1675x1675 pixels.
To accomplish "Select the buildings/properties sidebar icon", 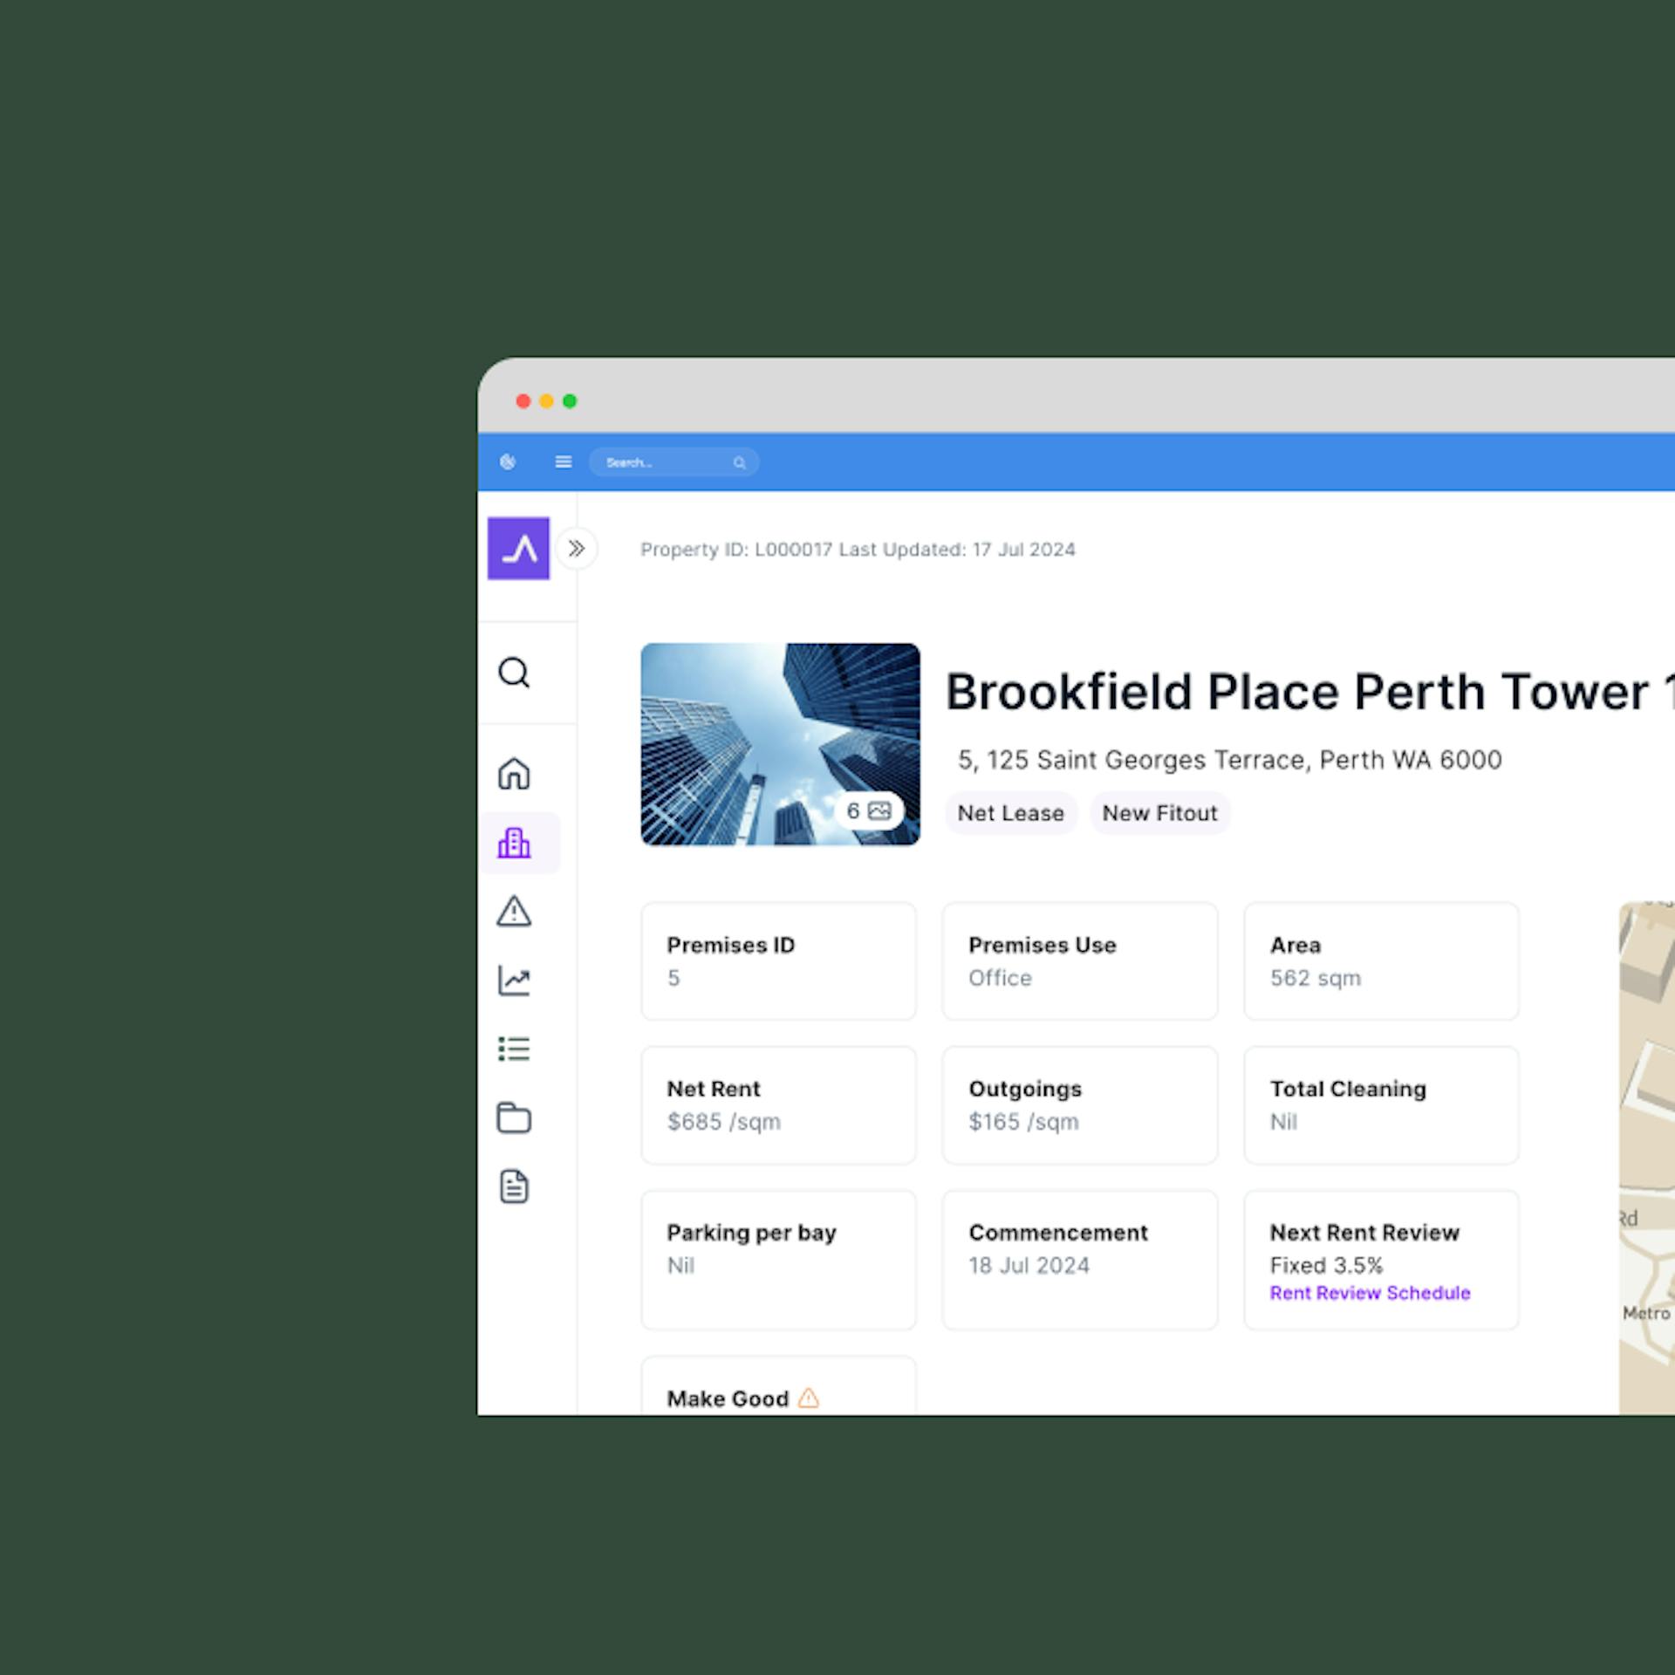I will tap(514, 843).
